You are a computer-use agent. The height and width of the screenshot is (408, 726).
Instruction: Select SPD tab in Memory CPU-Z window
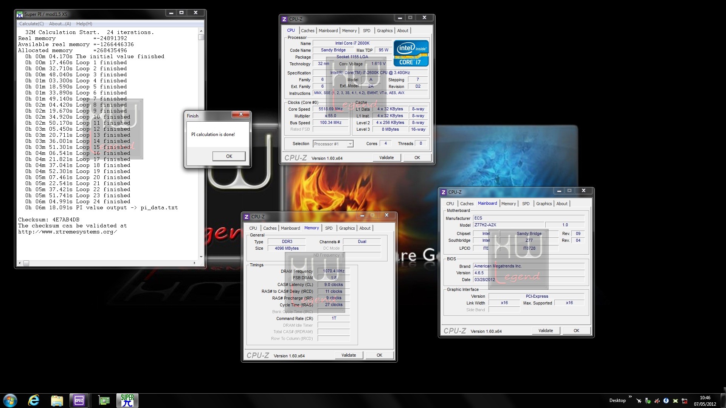(x=329, y=228)
